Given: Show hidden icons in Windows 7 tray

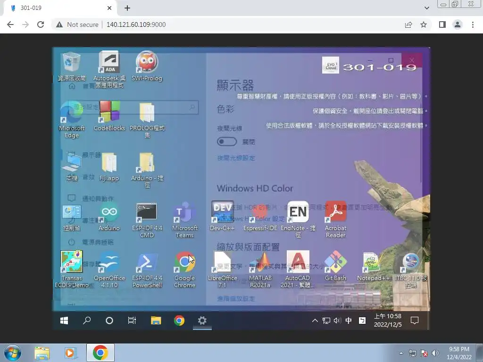Looking at the screenshot, I should [x=401, y=353].
